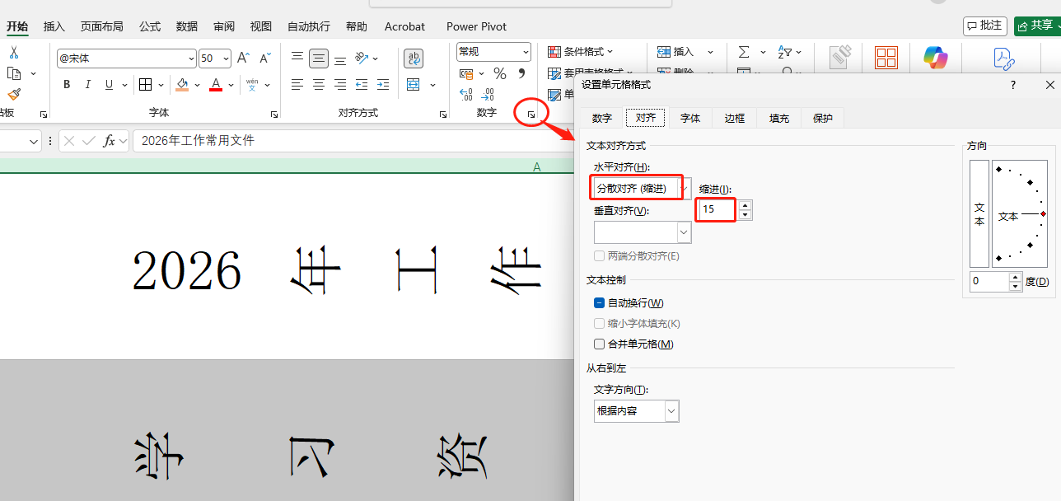This screenshot has height=501, width=1061.
Task: Click the fx insert function icon
Action: click(109, 141)
